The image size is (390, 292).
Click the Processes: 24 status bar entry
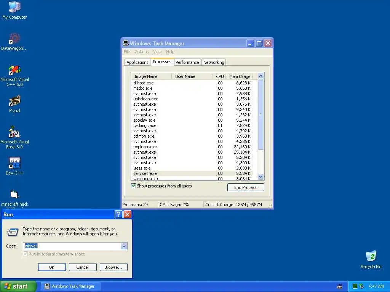139,205
